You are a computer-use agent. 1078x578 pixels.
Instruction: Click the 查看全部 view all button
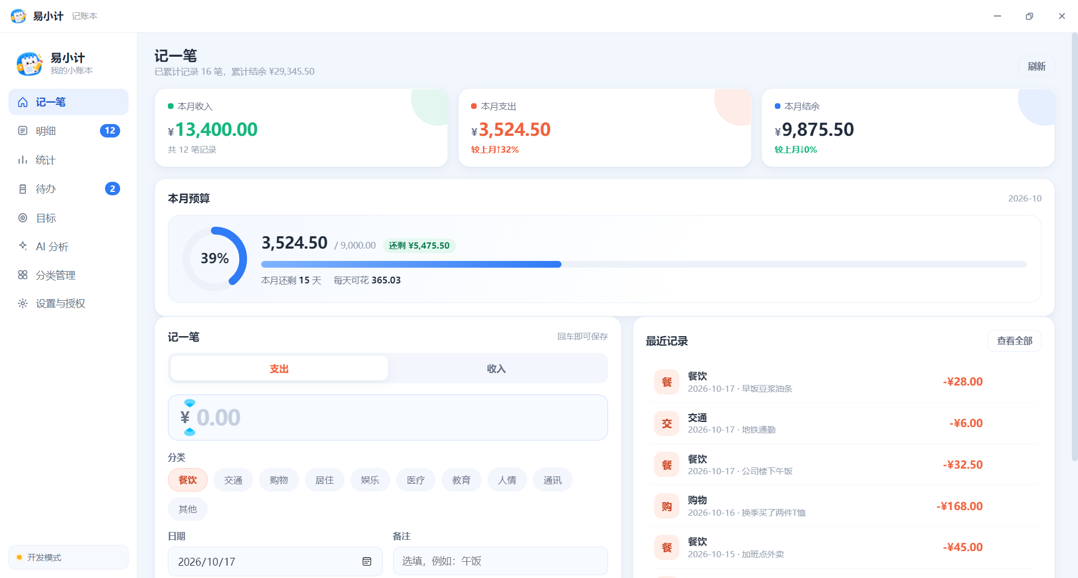coord(1015,341)
